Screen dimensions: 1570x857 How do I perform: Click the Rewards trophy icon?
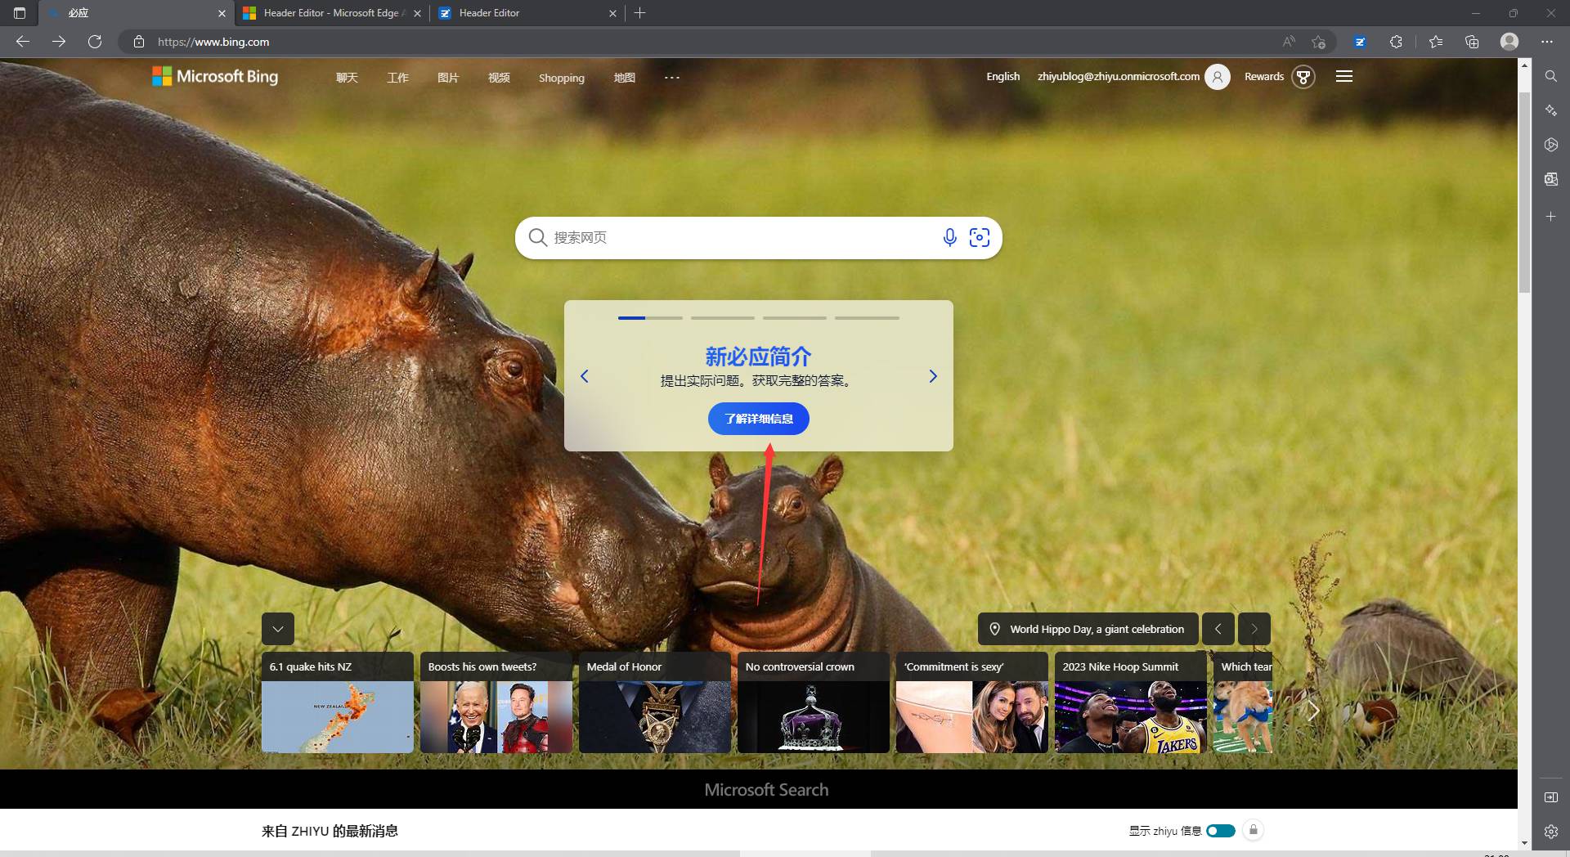(1303, 77)
